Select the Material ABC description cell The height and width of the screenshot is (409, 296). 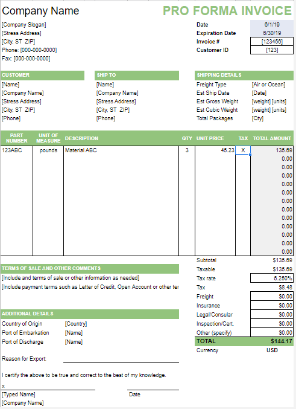[121, 150]
